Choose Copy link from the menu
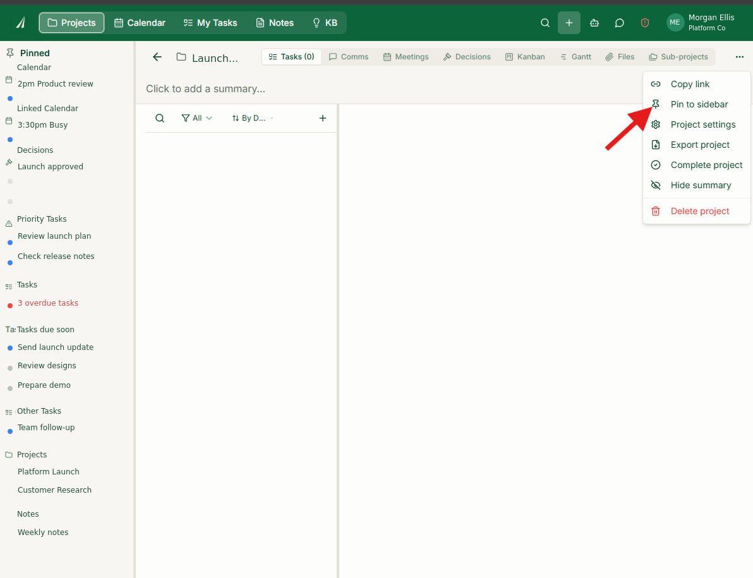 point(696,84)
